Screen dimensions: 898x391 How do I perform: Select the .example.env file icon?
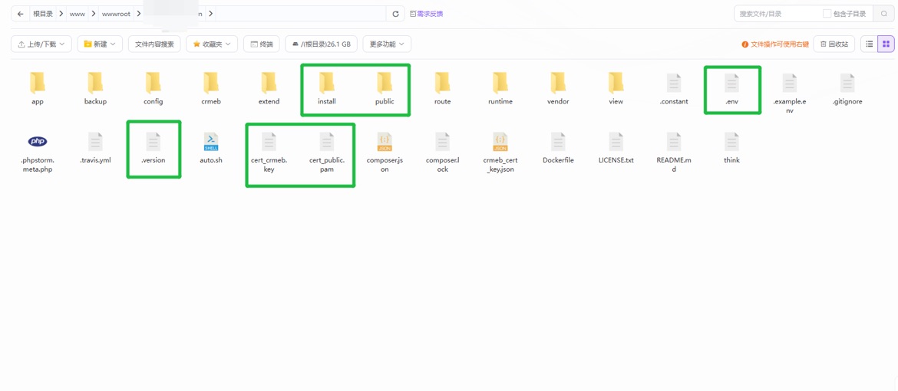(789, 83)
